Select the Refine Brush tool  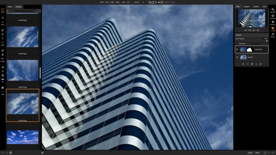click(x=3, y=51)
